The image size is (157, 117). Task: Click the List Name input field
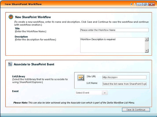click(x=124, y=84)
